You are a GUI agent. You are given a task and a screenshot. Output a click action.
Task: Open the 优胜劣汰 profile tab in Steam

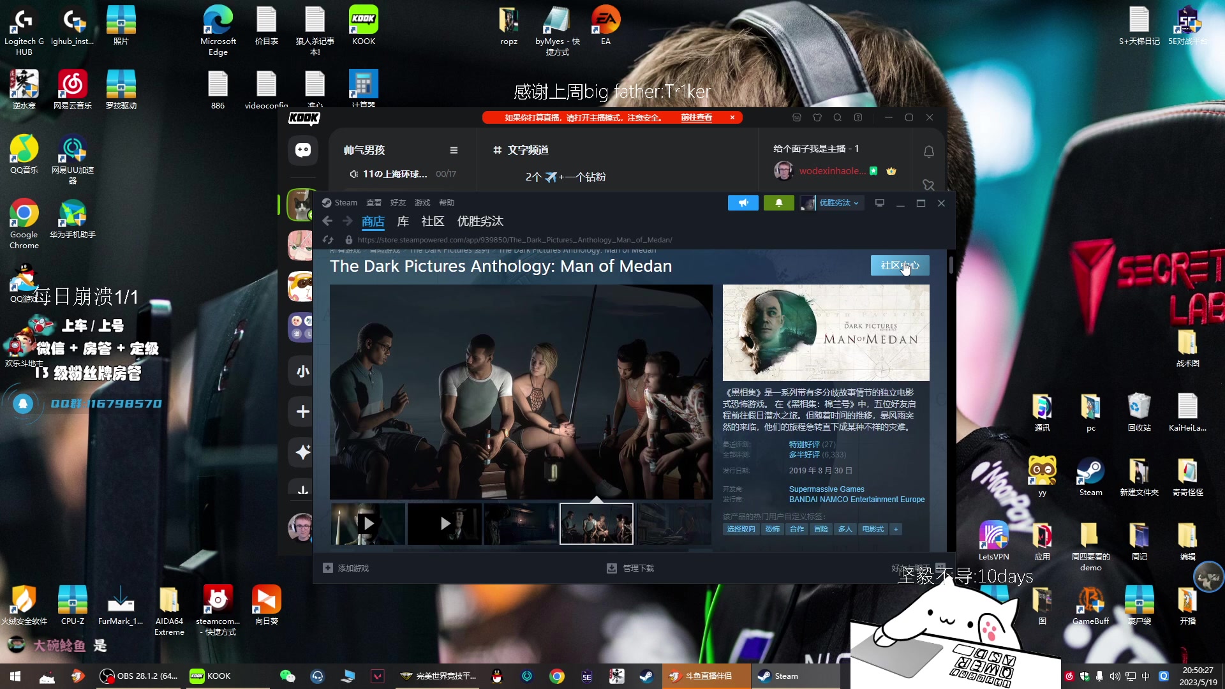(480, 221)
